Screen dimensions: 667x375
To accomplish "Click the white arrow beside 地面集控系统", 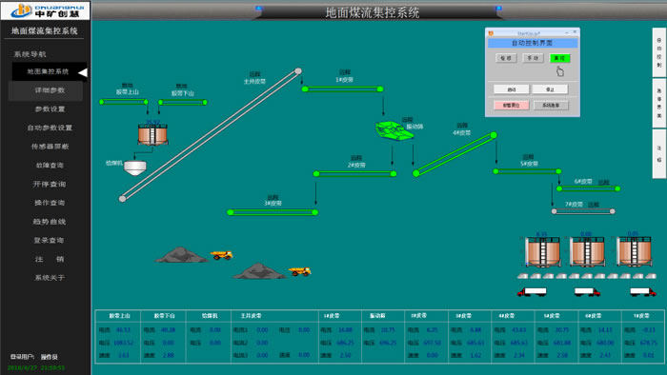I will click(x=83, y=72).
